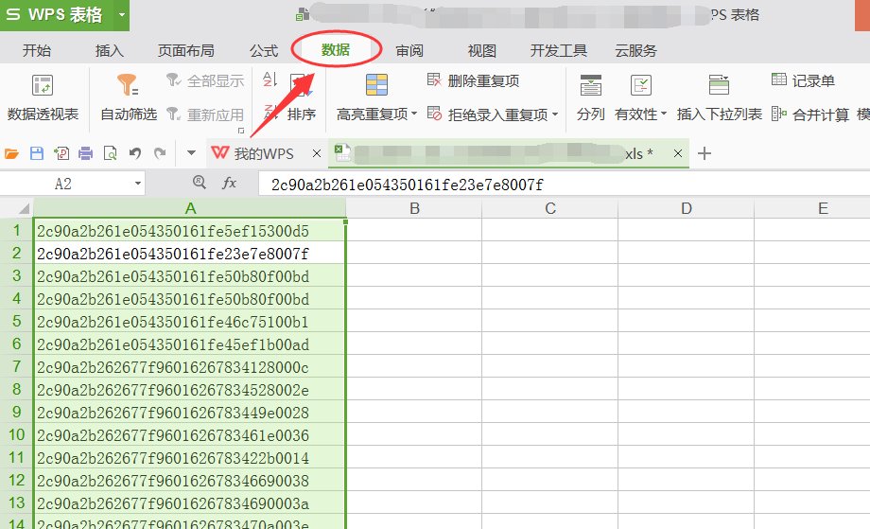Click cell 2c90a2b262677f96016267834128000c
This screenshot has width=870, height=529.
190,367
